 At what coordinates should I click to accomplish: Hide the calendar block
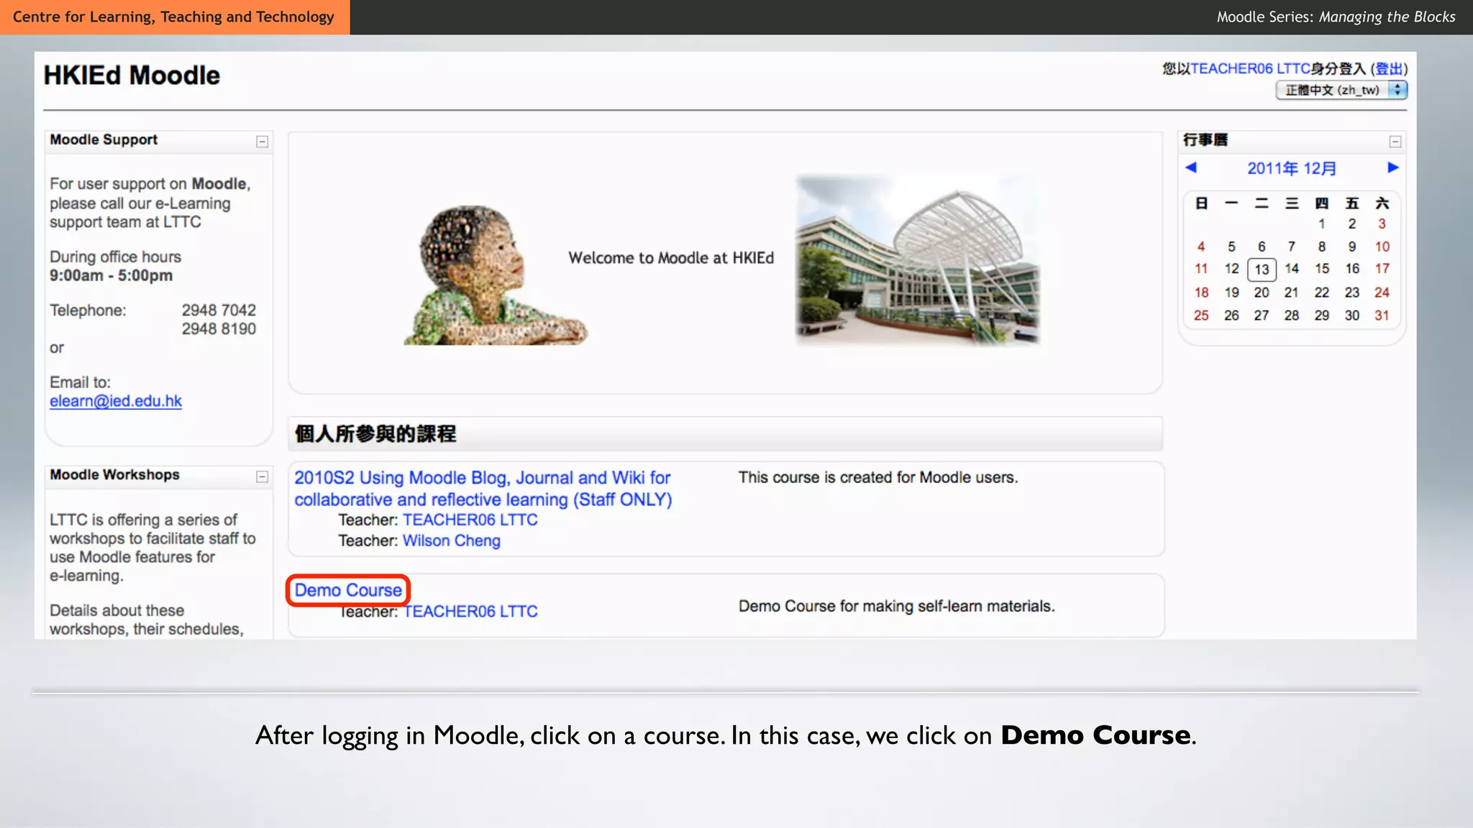pyautogui.click(x=1395, y=142)
